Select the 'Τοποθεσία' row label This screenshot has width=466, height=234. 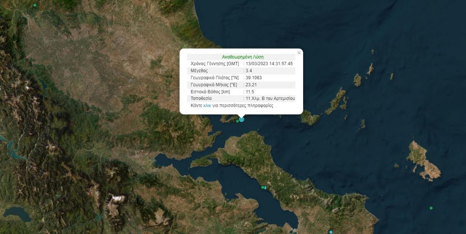[x=201, y=98]
